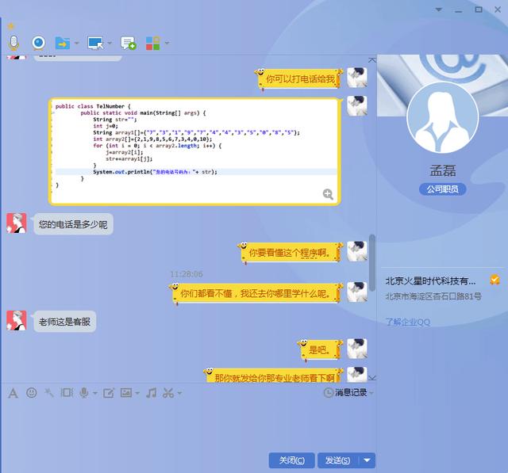Expand the picture options arrow
Screen dimensions: 508x473
point(137,393)
